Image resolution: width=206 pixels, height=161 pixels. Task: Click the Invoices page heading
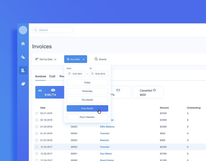(42, 46)
